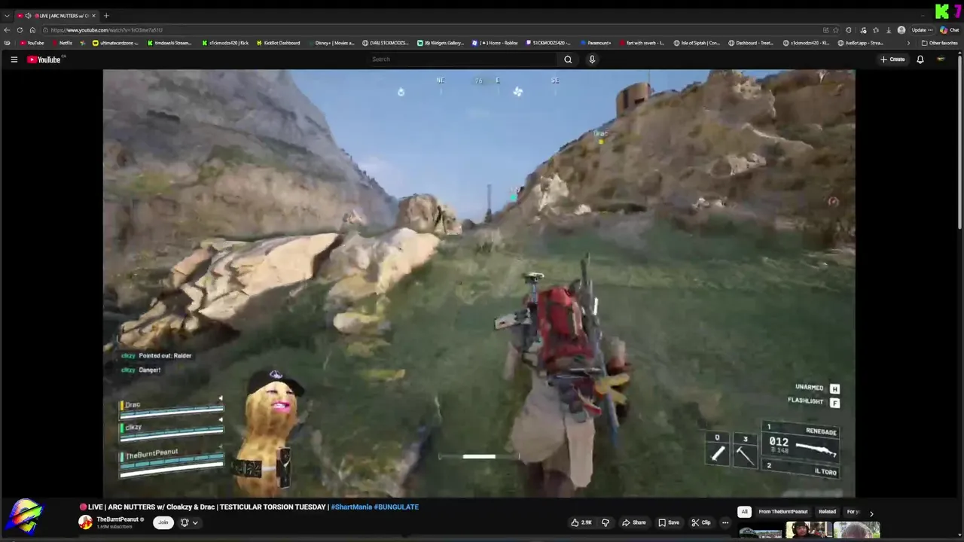
Task: Open the Isle of Siptah bookmark
Action: (697, 43)
